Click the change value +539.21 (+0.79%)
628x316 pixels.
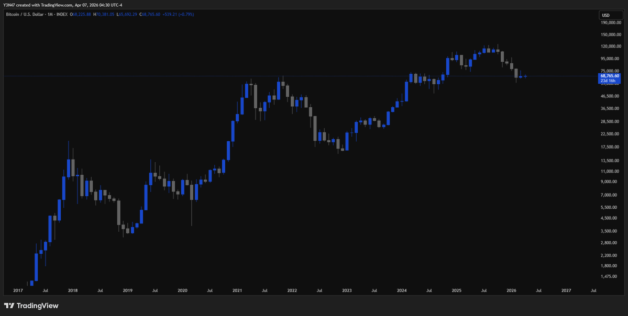click(179, 15)
